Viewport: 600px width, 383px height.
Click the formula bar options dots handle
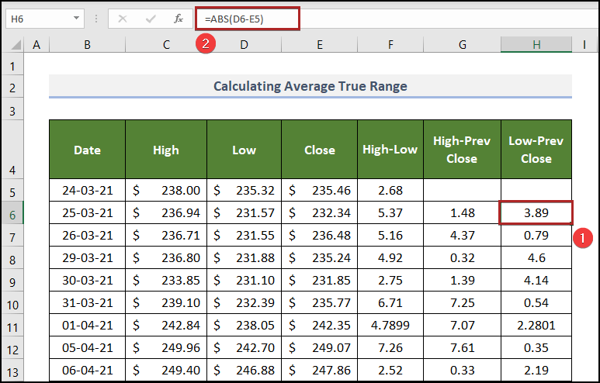click(x=96, y=19)
